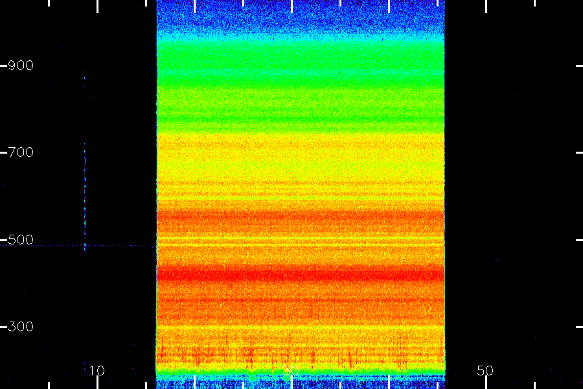This screenshot has width=583, height=389.
Task: Click the 700 label on the vertical axis
Action: (x=21, y=152)
